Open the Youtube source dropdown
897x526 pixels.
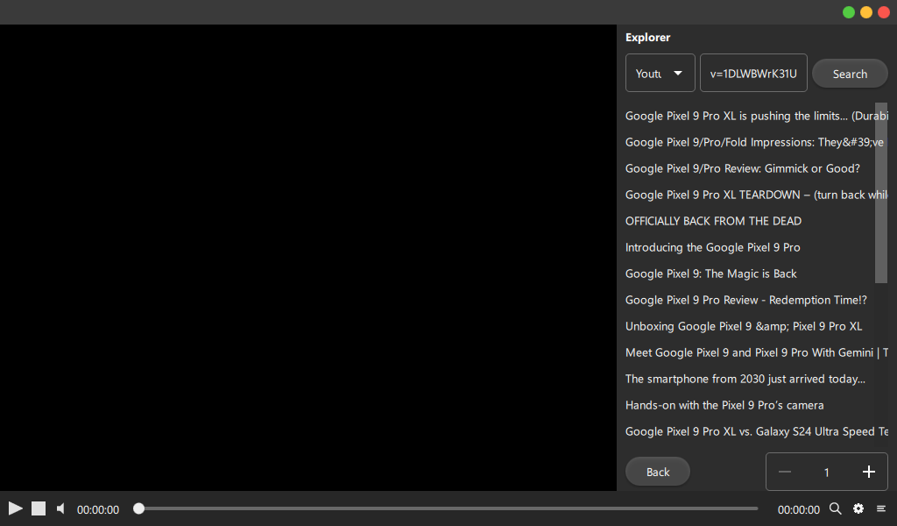coord(660,73)
